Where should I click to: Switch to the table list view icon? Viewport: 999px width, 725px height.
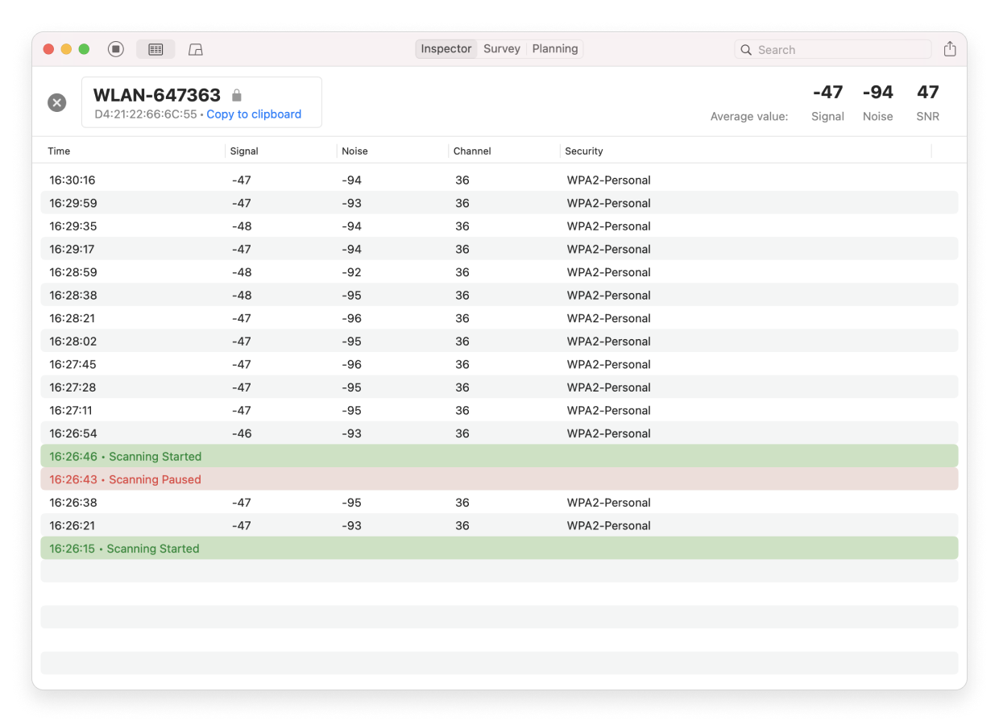(155, 49)
